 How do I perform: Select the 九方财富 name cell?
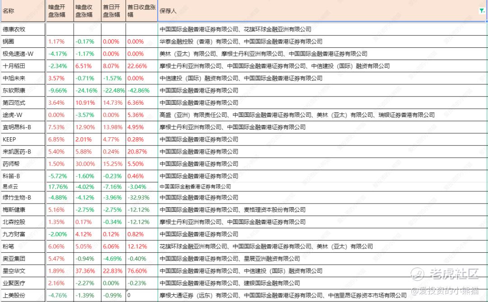pyautogui.click(x=23, y=234)
